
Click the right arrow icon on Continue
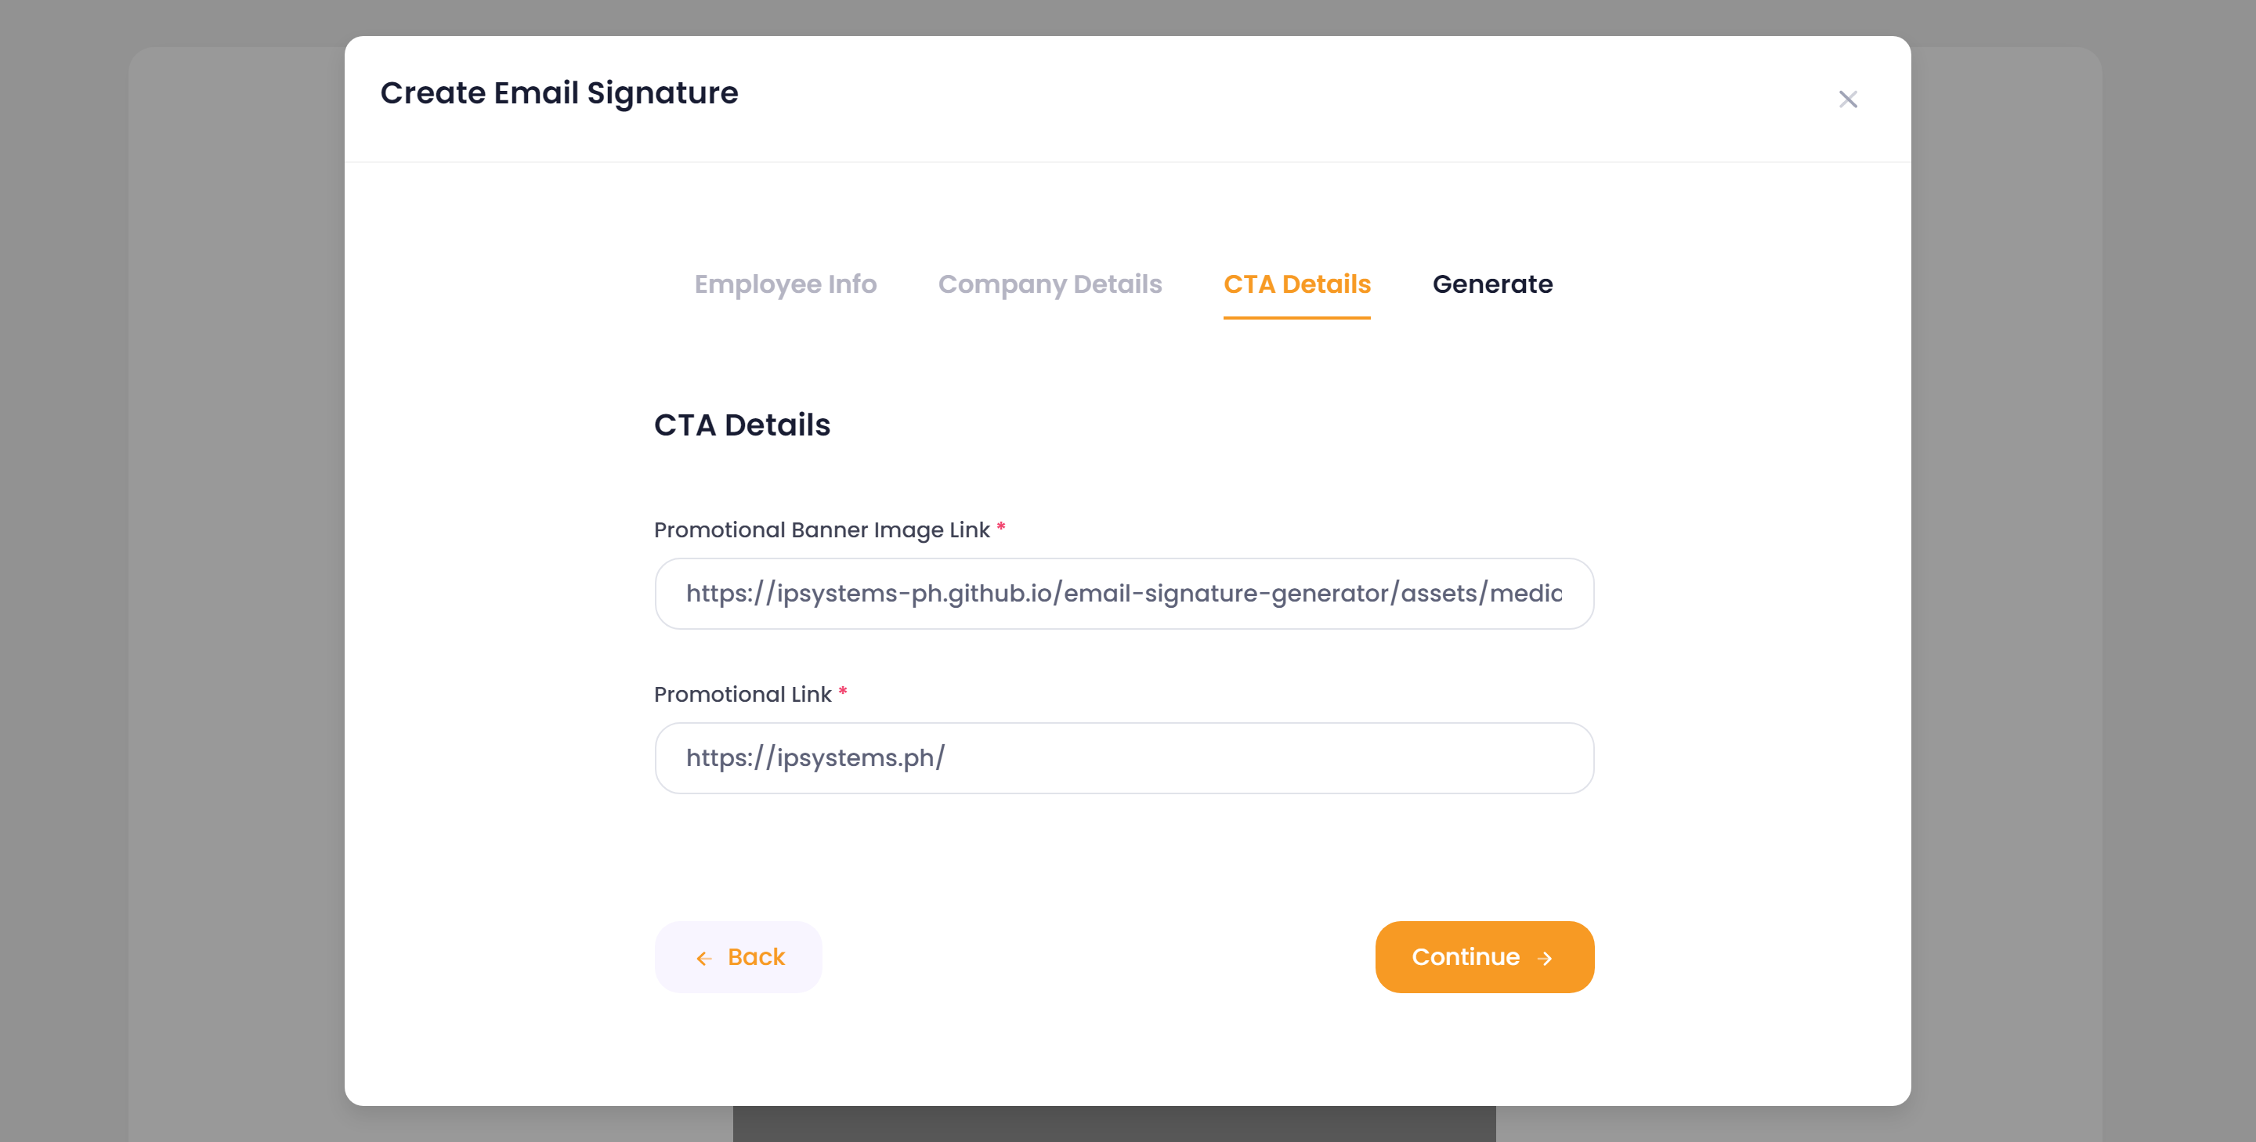[1545, 958]
